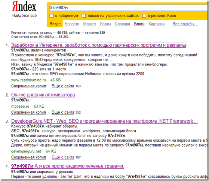Select the Везде tab
209x181 pixels.
[55, 24]
